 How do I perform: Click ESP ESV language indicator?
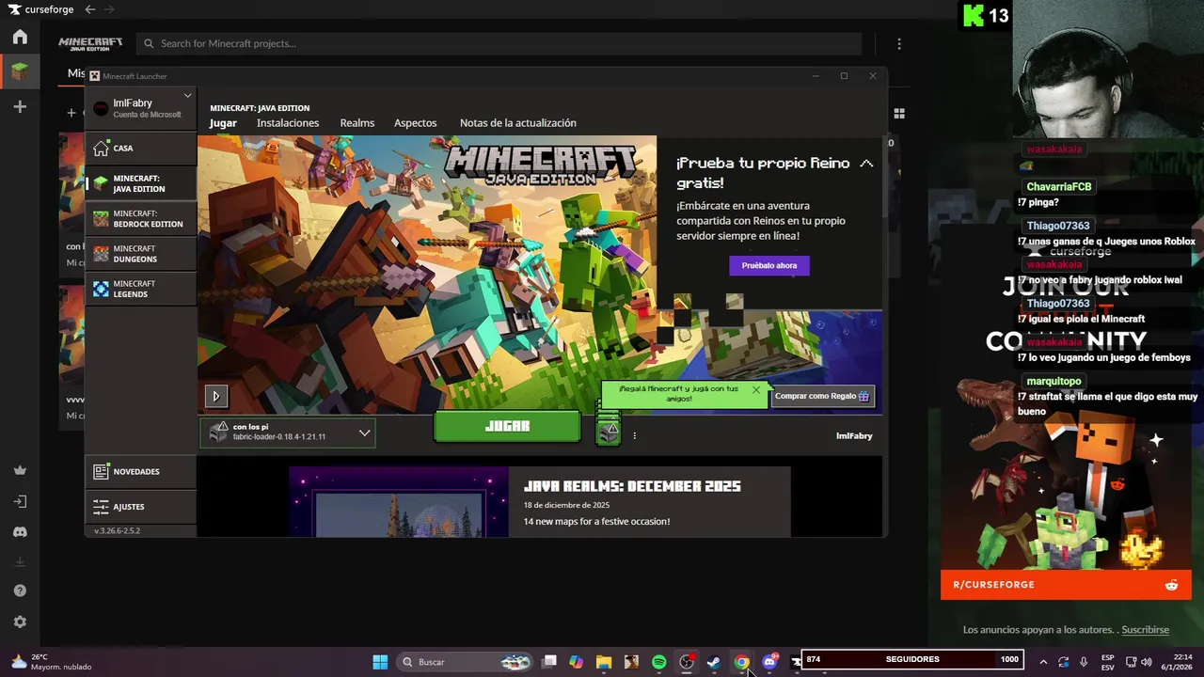click(1108, 662)
